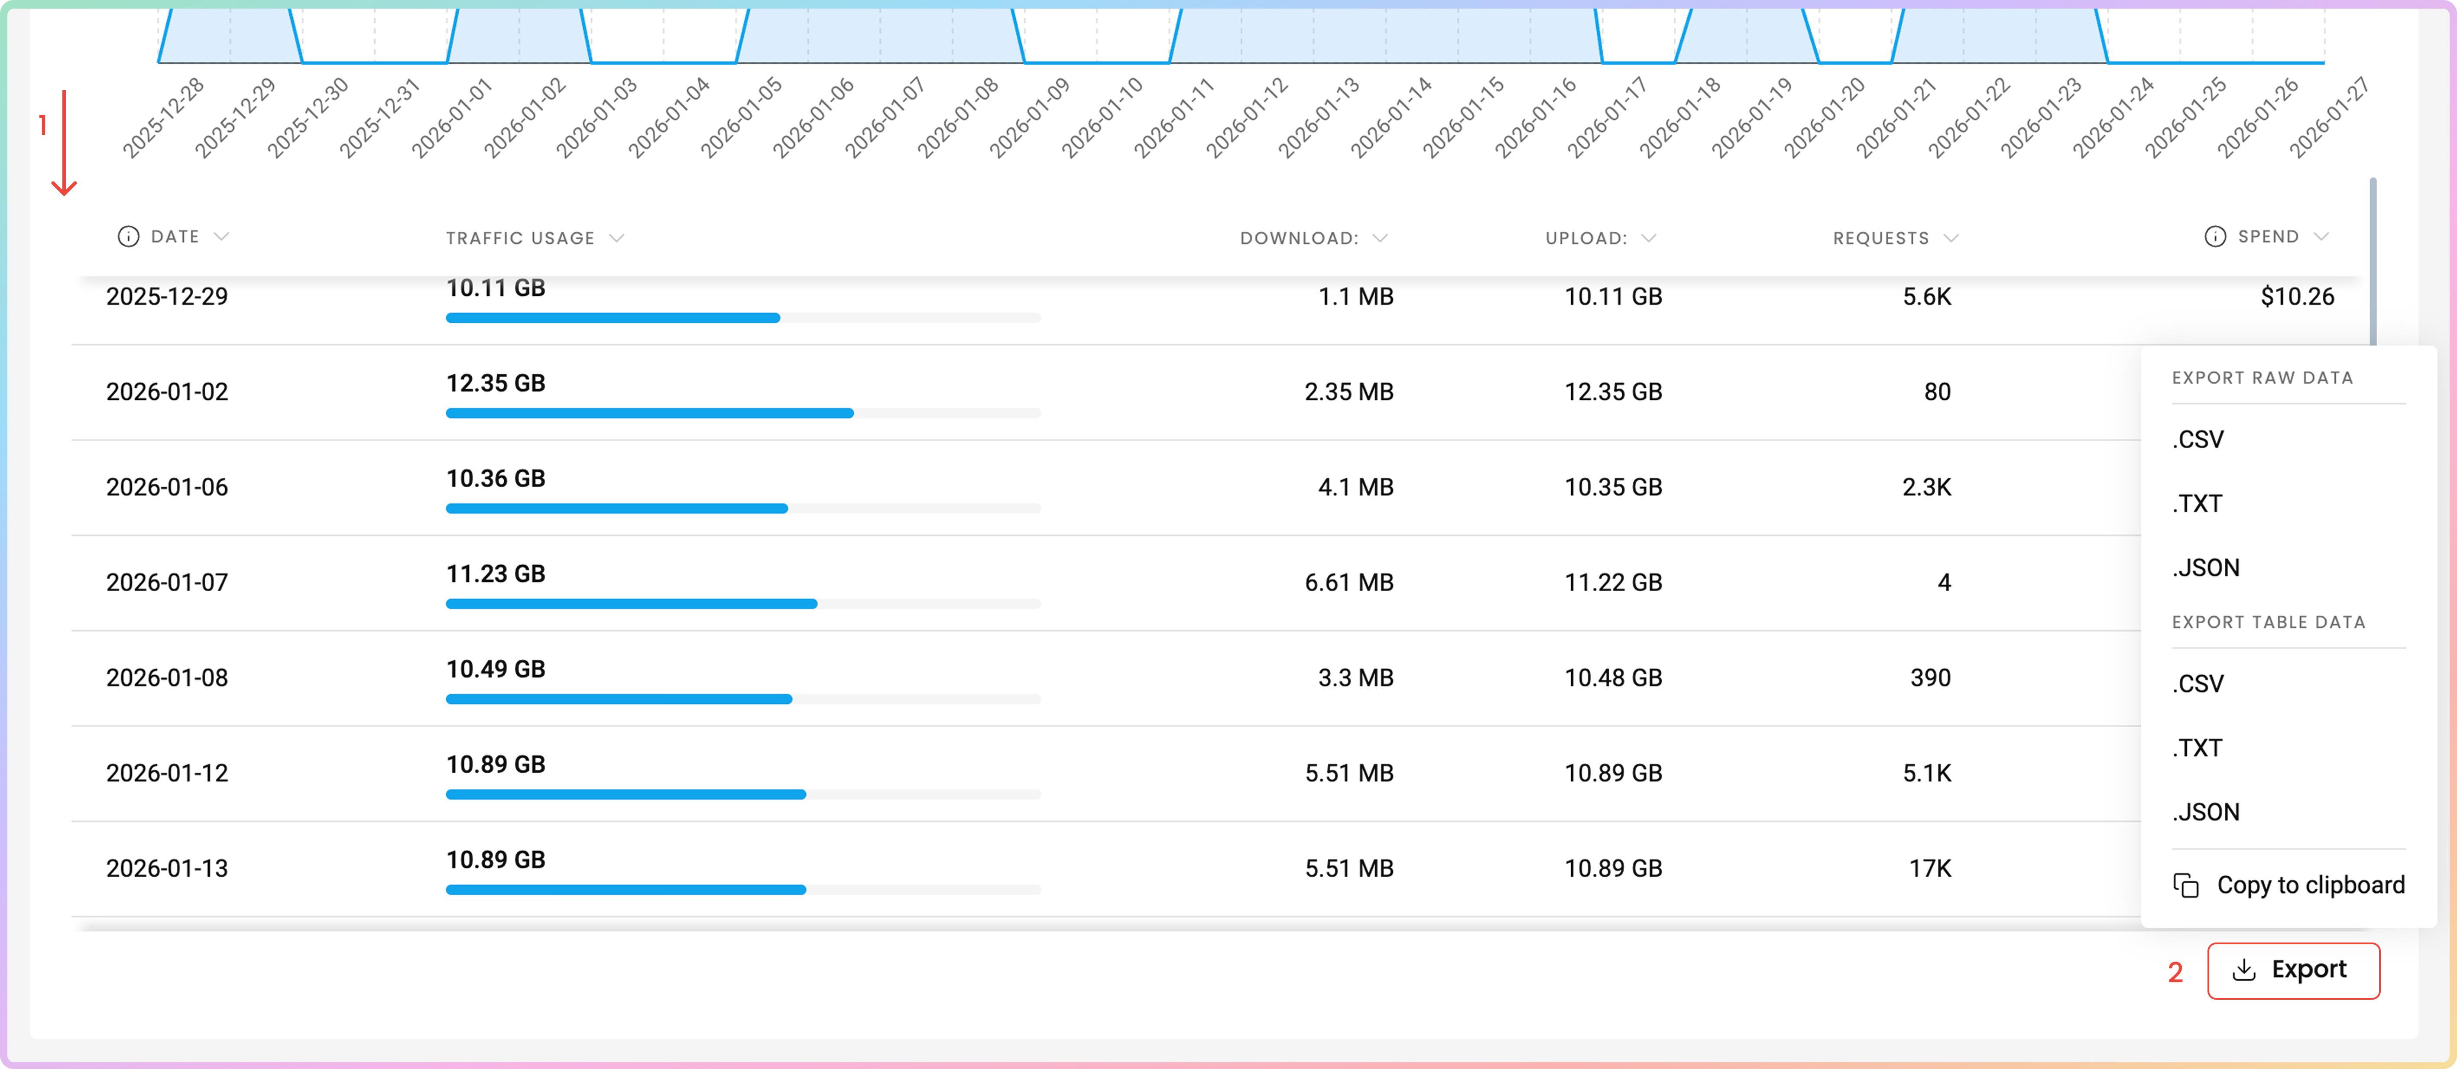Export table data as .JSON
2457x1069 pixels.
2205,812
